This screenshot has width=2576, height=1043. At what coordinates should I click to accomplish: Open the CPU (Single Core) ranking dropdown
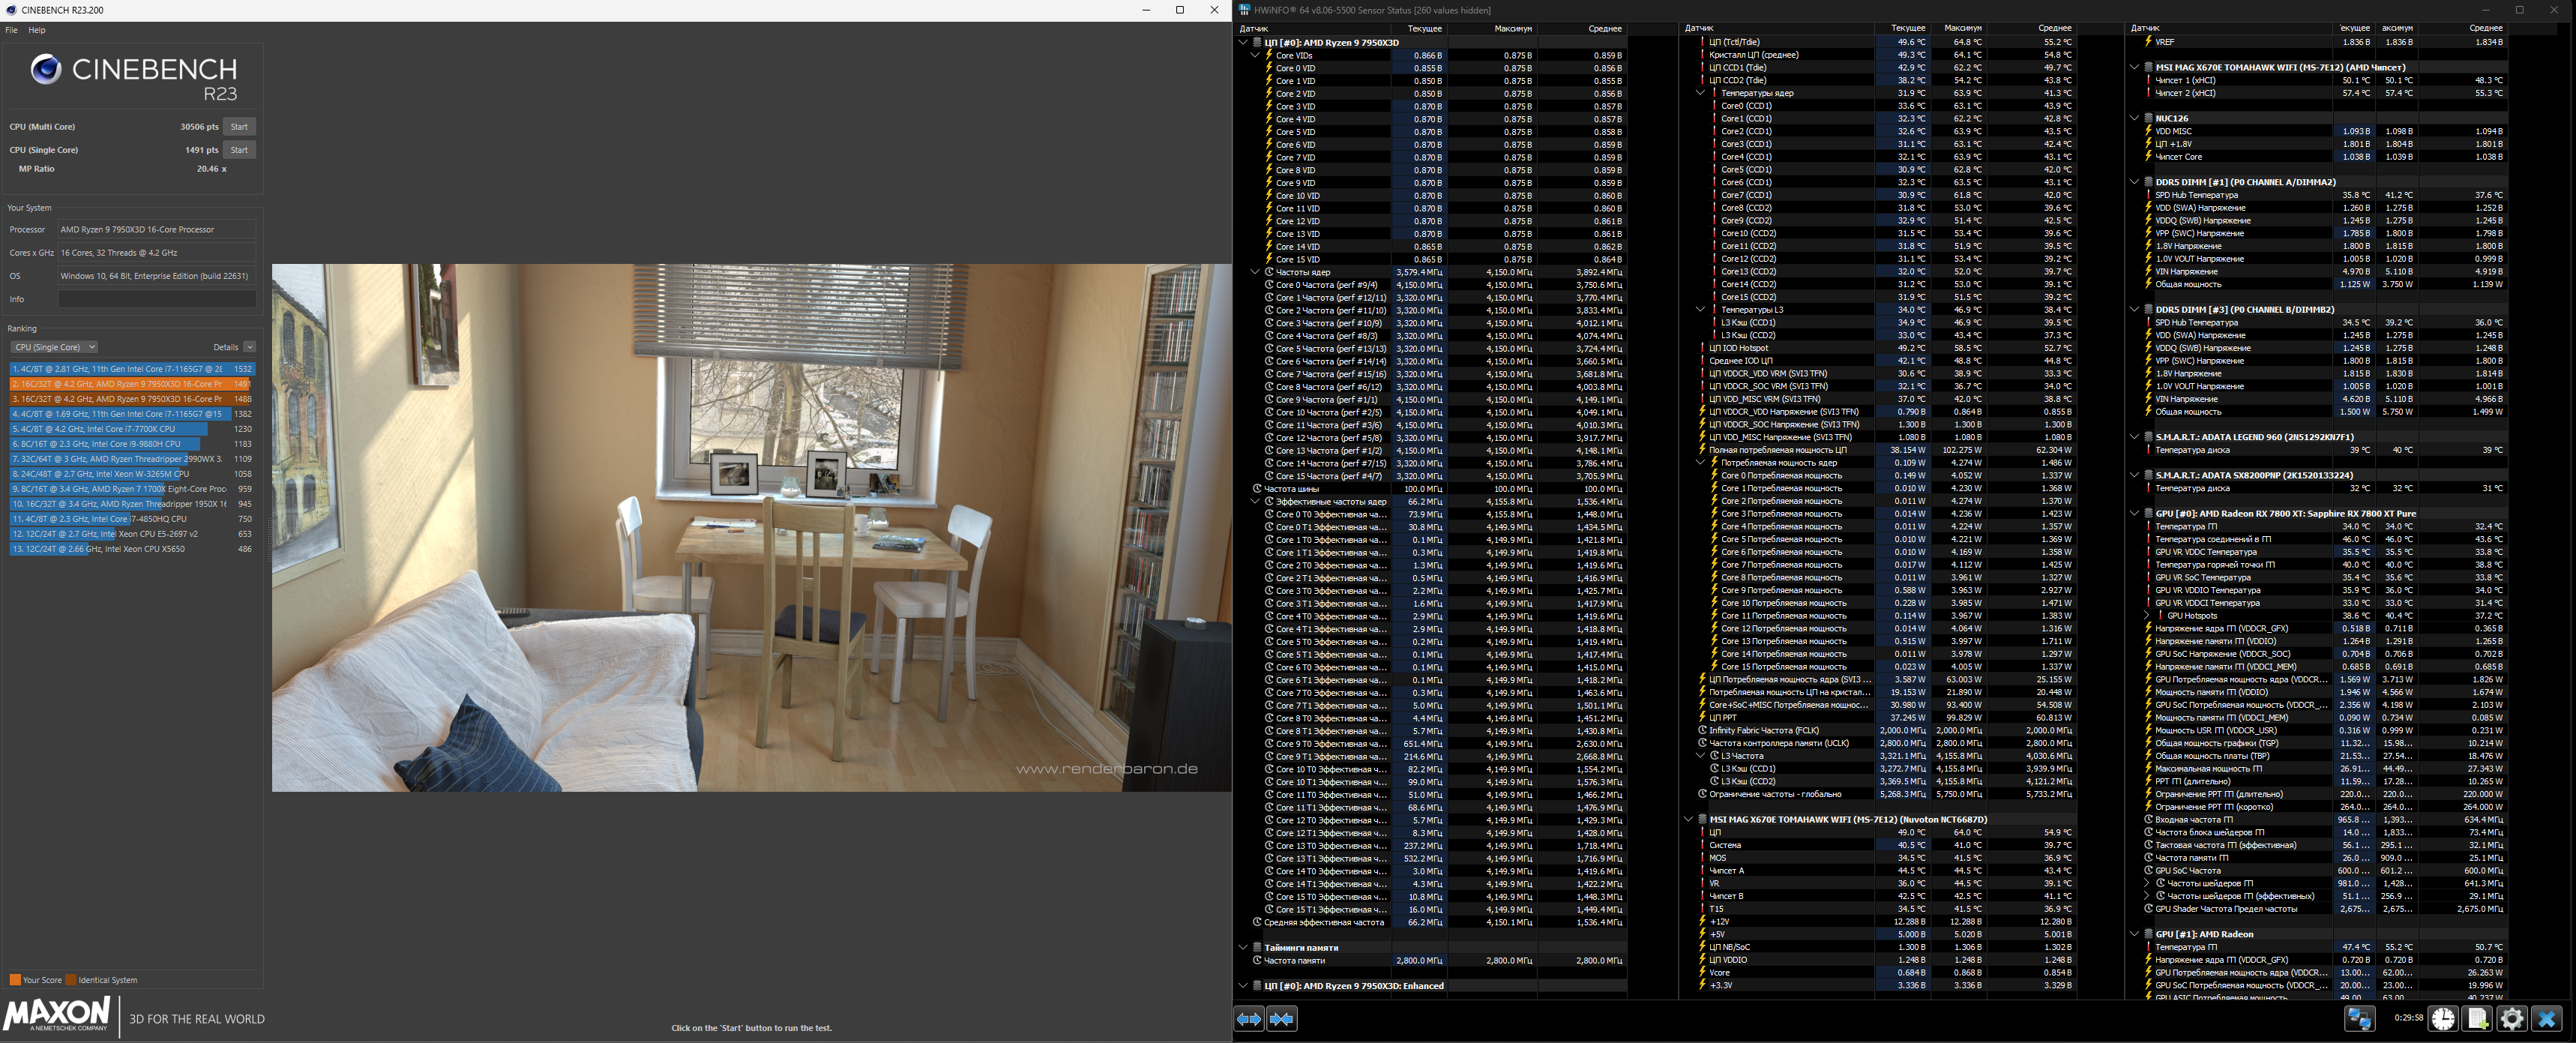54,347
